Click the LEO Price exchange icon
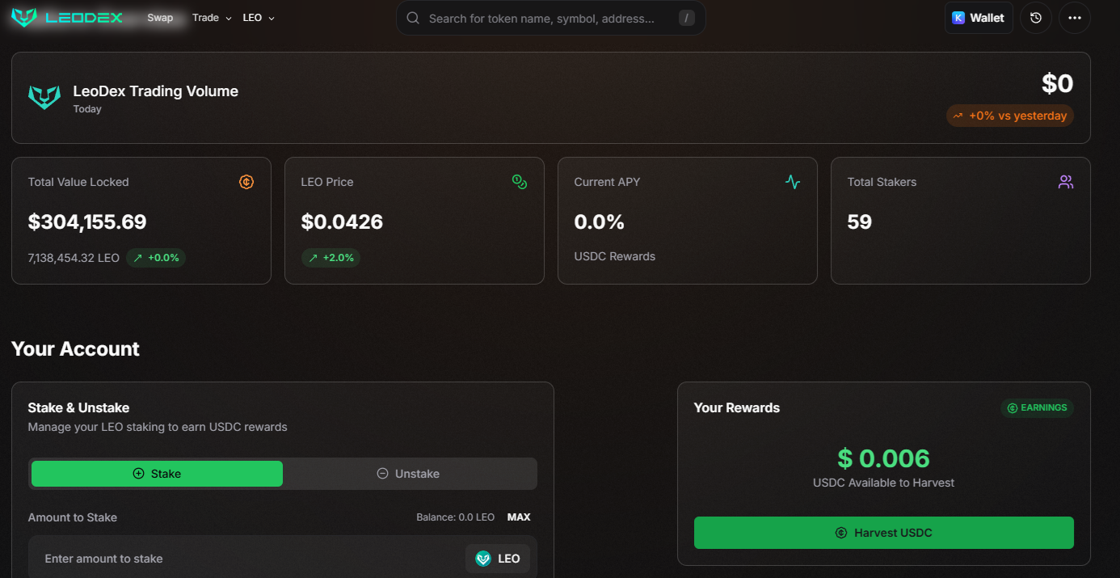Image resolution: width=1120 pixels, height=578 pixels. coord(520,182)
